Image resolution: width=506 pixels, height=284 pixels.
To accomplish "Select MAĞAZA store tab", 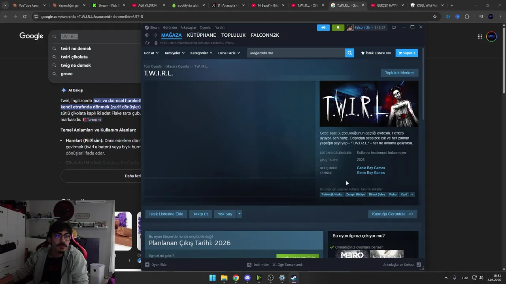I will point(171,35).
